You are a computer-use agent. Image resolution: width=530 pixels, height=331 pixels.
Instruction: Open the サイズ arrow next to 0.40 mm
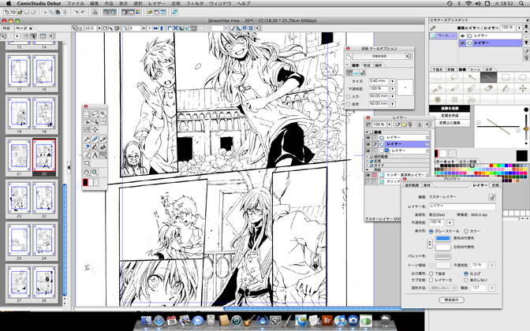(x=393, y=81)
